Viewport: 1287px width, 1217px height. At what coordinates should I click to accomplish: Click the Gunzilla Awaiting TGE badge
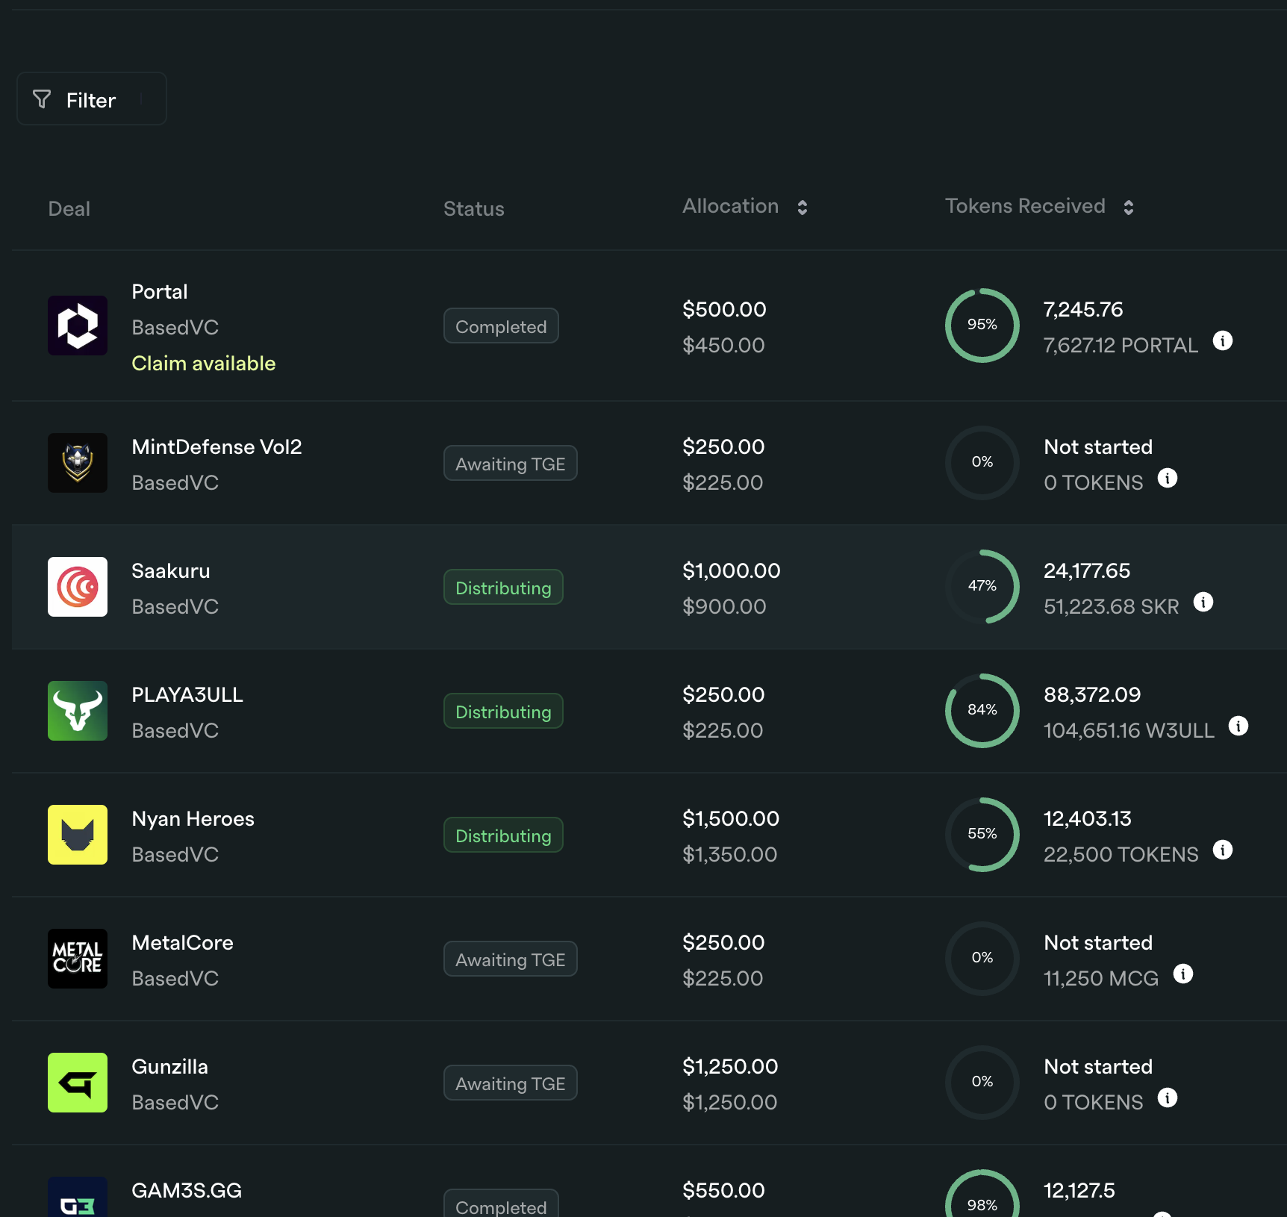click(510, 1083)
